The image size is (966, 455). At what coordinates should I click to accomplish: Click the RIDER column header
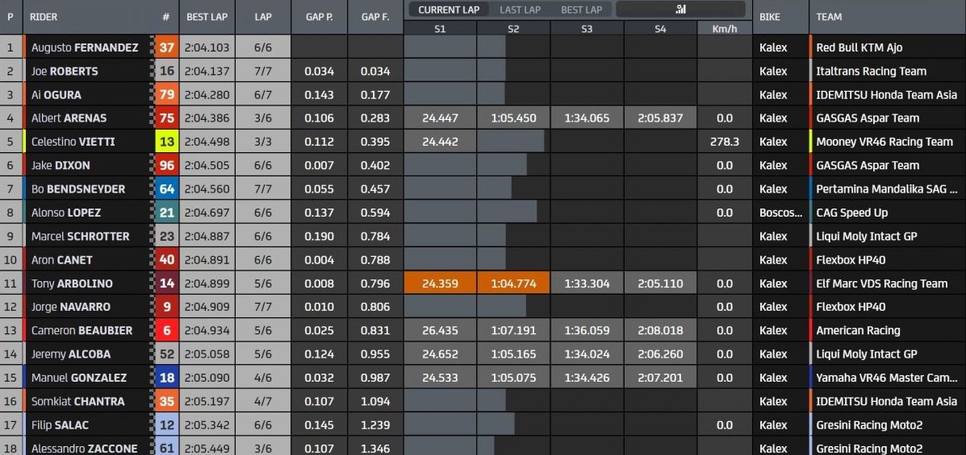44,17
